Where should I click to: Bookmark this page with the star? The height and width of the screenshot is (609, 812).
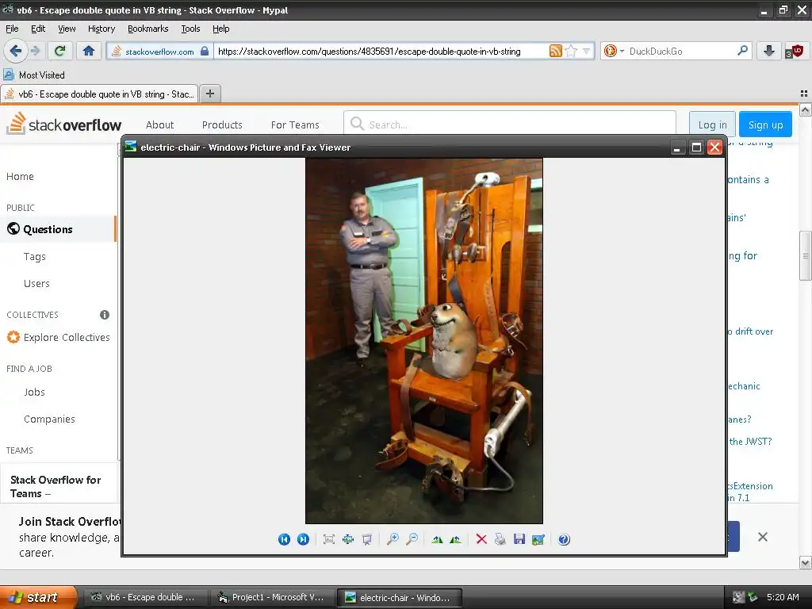click(571, 51)
